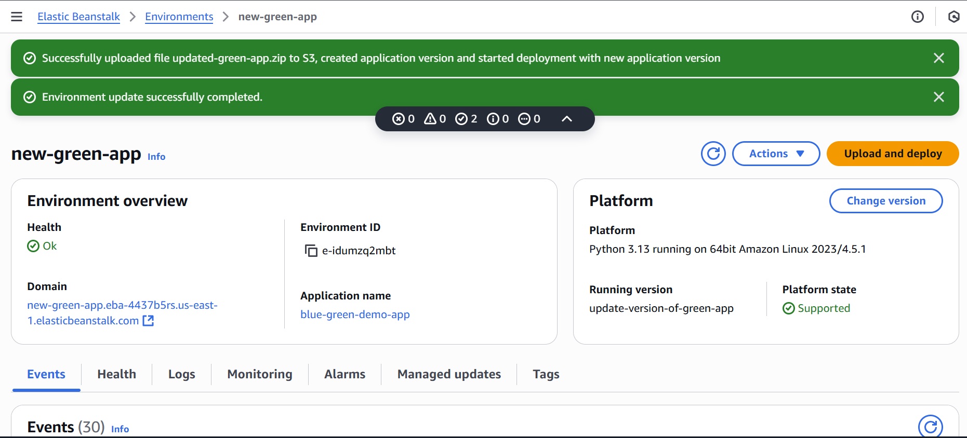Click the success count checkmark icon
The image size is (967, 438).
click(x=461, y=119)
